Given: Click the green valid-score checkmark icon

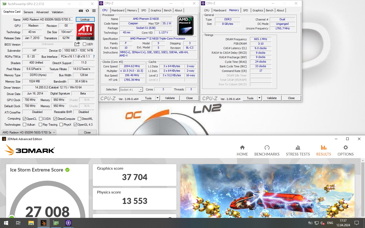Looking at the screenshot, I should click(x=67, y=170).
